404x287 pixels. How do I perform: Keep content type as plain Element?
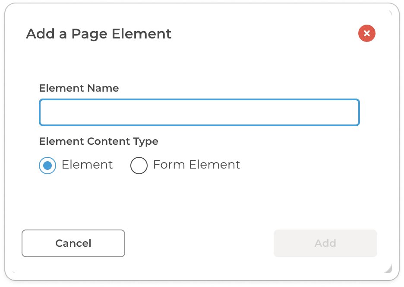pos(47,165)
